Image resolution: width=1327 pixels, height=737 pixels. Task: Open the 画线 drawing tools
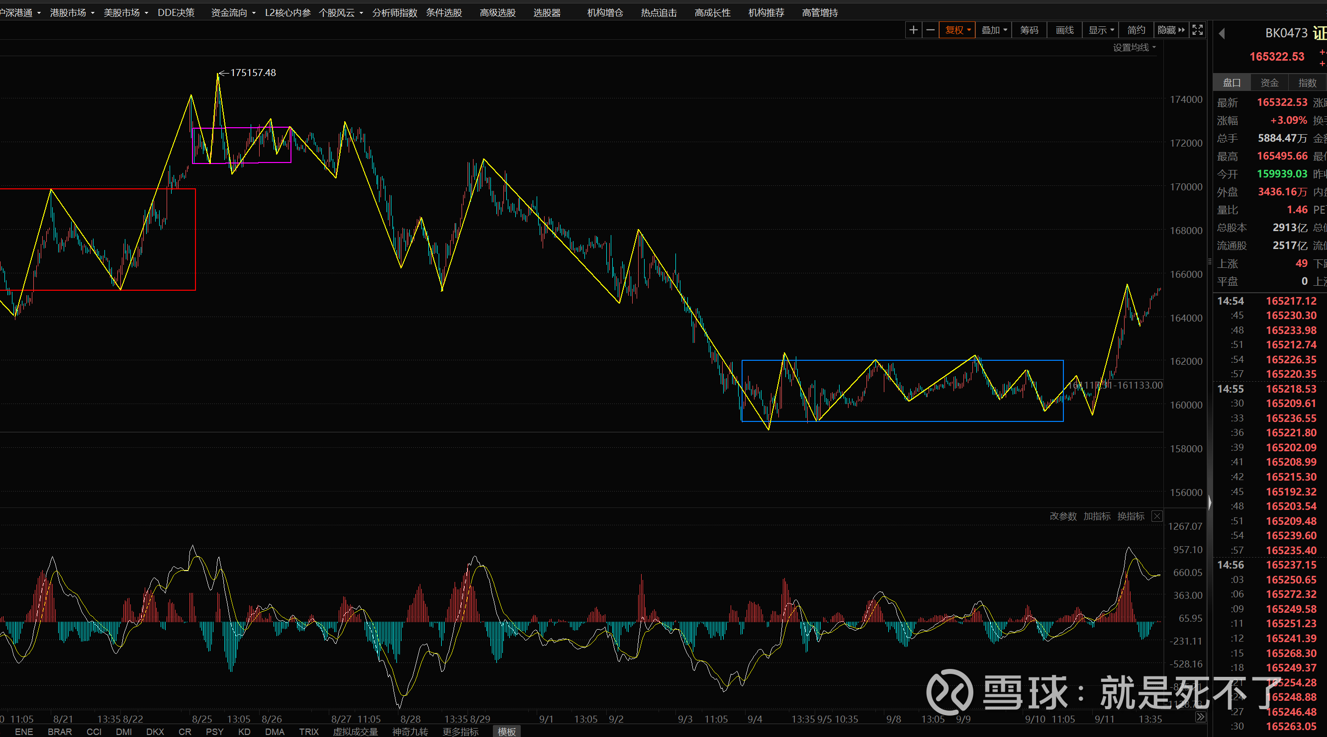pyautogui.click(x=1064, y=30)
